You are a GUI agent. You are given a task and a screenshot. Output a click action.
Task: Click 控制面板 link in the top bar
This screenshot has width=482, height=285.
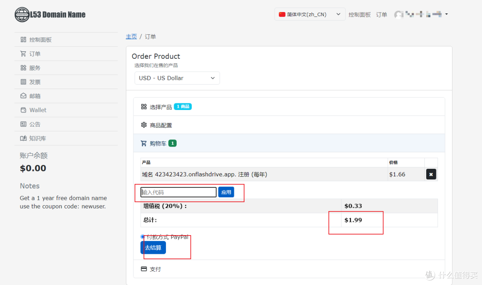tap(359, 15)
